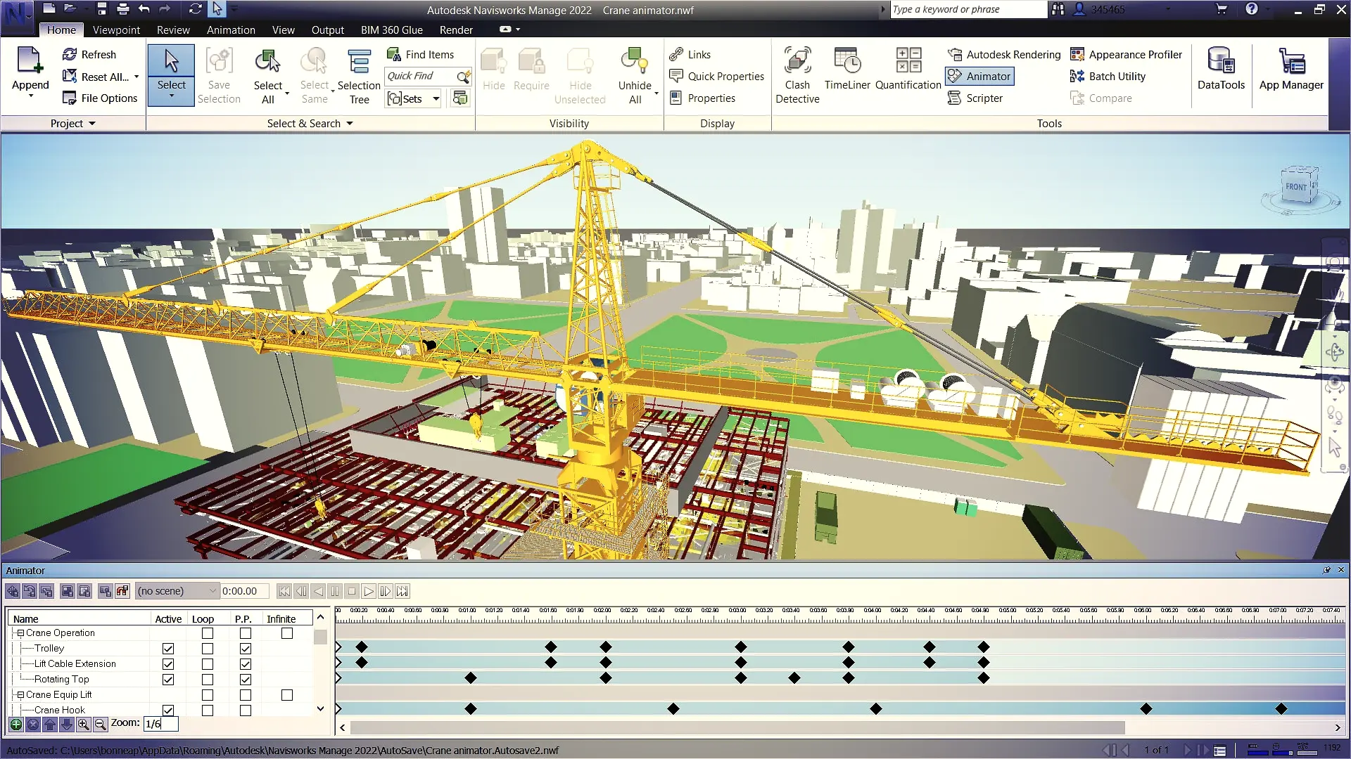Click the manage sets icon beside Sets
This screenshot has width=1351, height=759.
pos(460,98)
